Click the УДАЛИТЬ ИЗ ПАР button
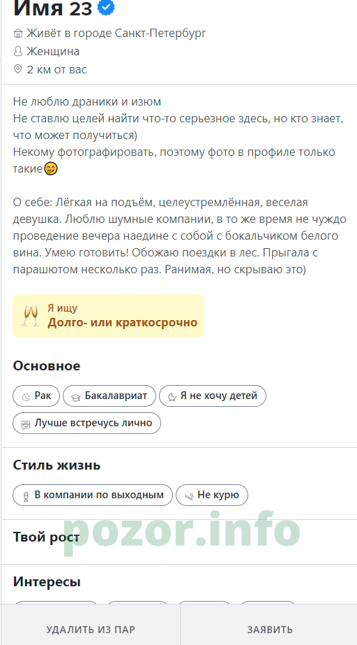This screenshot has width=357, height=645. [x=91, y=630]
